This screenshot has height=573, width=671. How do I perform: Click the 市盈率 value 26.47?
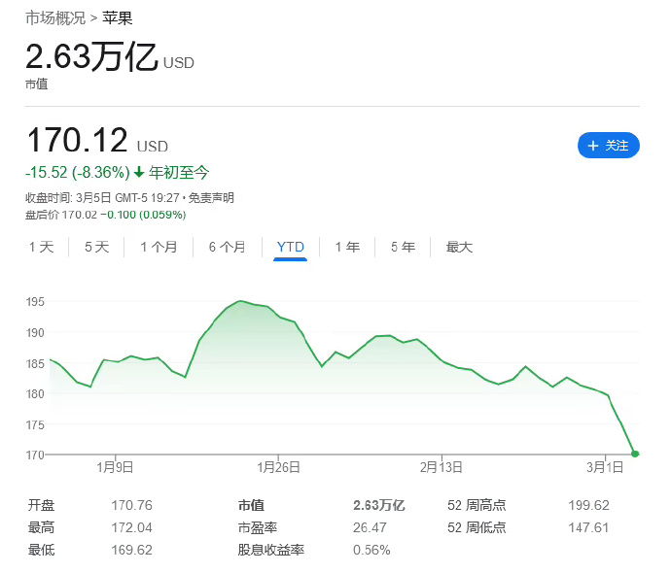click(370, 527)
